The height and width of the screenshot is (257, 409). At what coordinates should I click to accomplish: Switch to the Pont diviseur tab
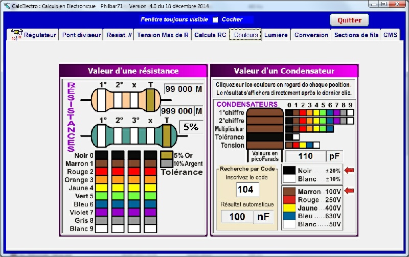pyautogui.click(x=81, y=35)
